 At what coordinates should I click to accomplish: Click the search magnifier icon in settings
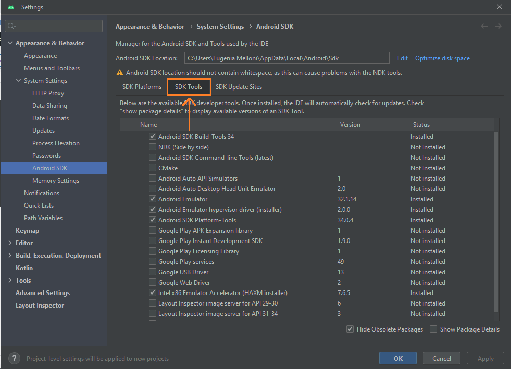[x=11, y=26]
